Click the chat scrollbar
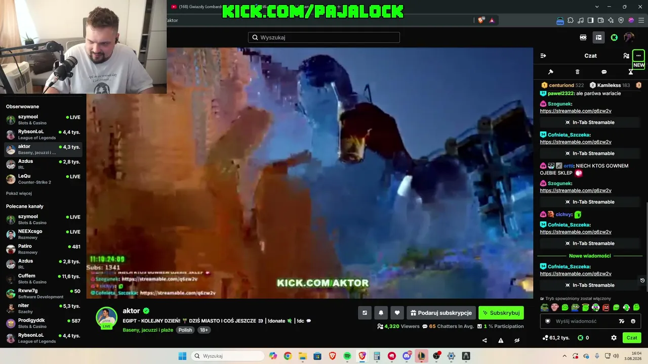The image size is (648, 364). coord(646,246)
